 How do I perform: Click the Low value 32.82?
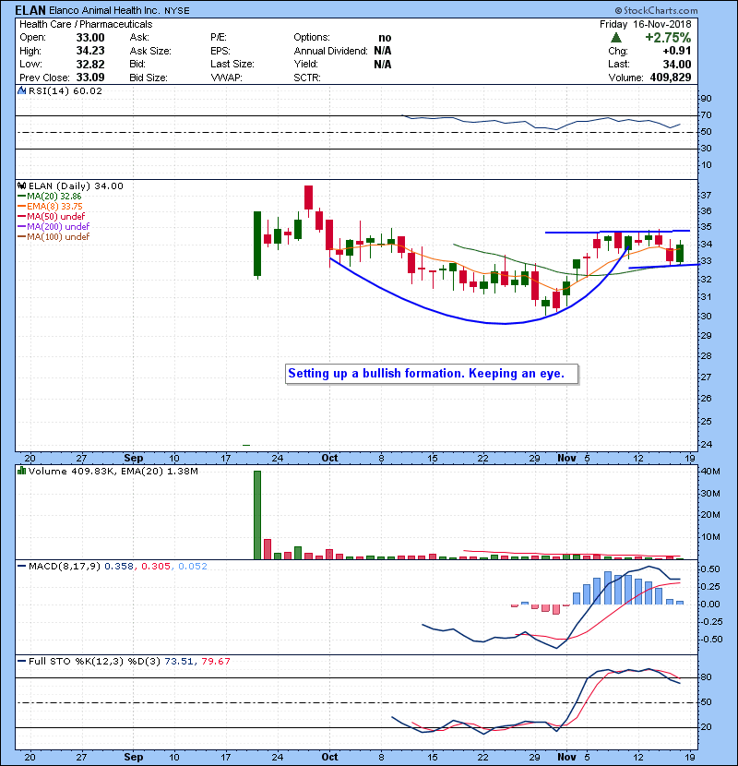click(90, 64)
